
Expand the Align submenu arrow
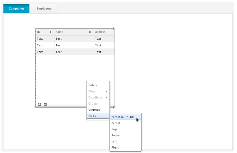[106, 92]
